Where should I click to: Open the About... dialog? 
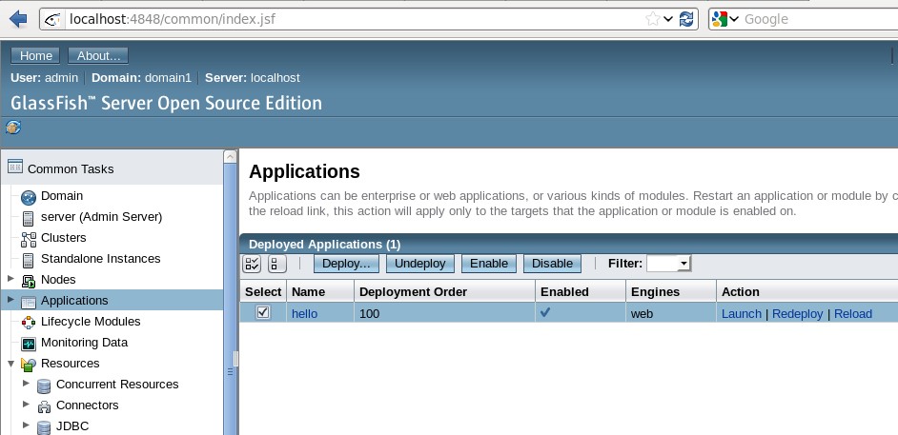pyautogui.click(x=98, y=55)
